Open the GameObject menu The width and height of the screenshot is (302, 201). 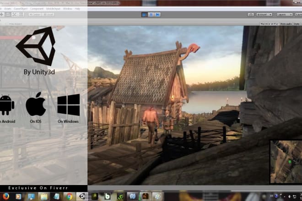click(x=21, y=9)
